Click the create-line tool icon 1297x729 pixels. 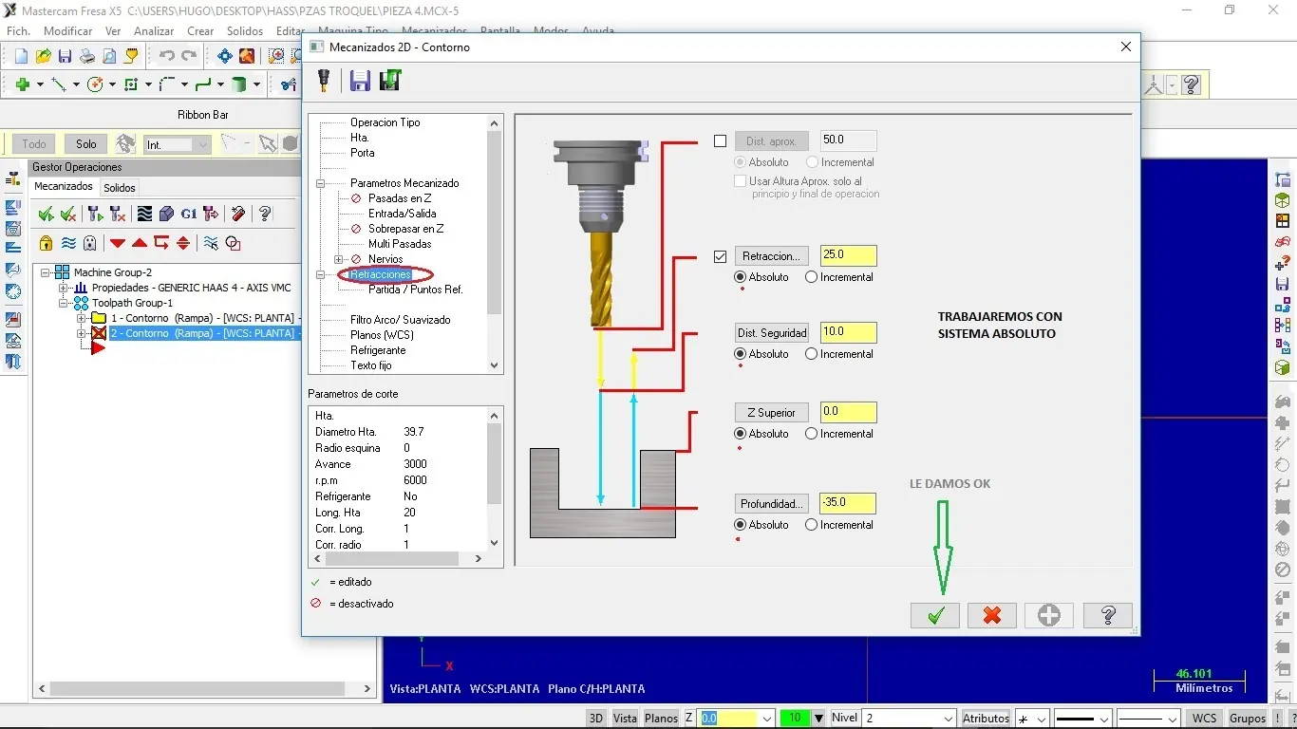click(59, 84)
